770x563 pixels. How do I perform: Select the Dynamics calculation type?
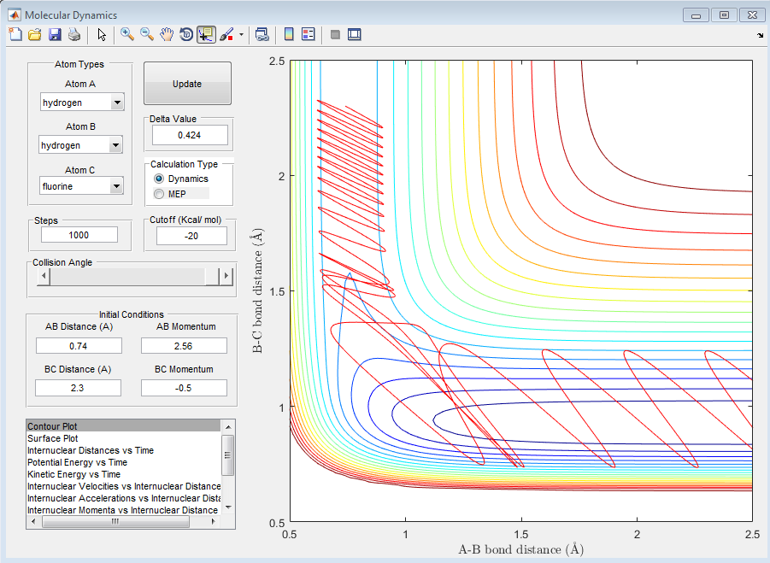[159, 179]
